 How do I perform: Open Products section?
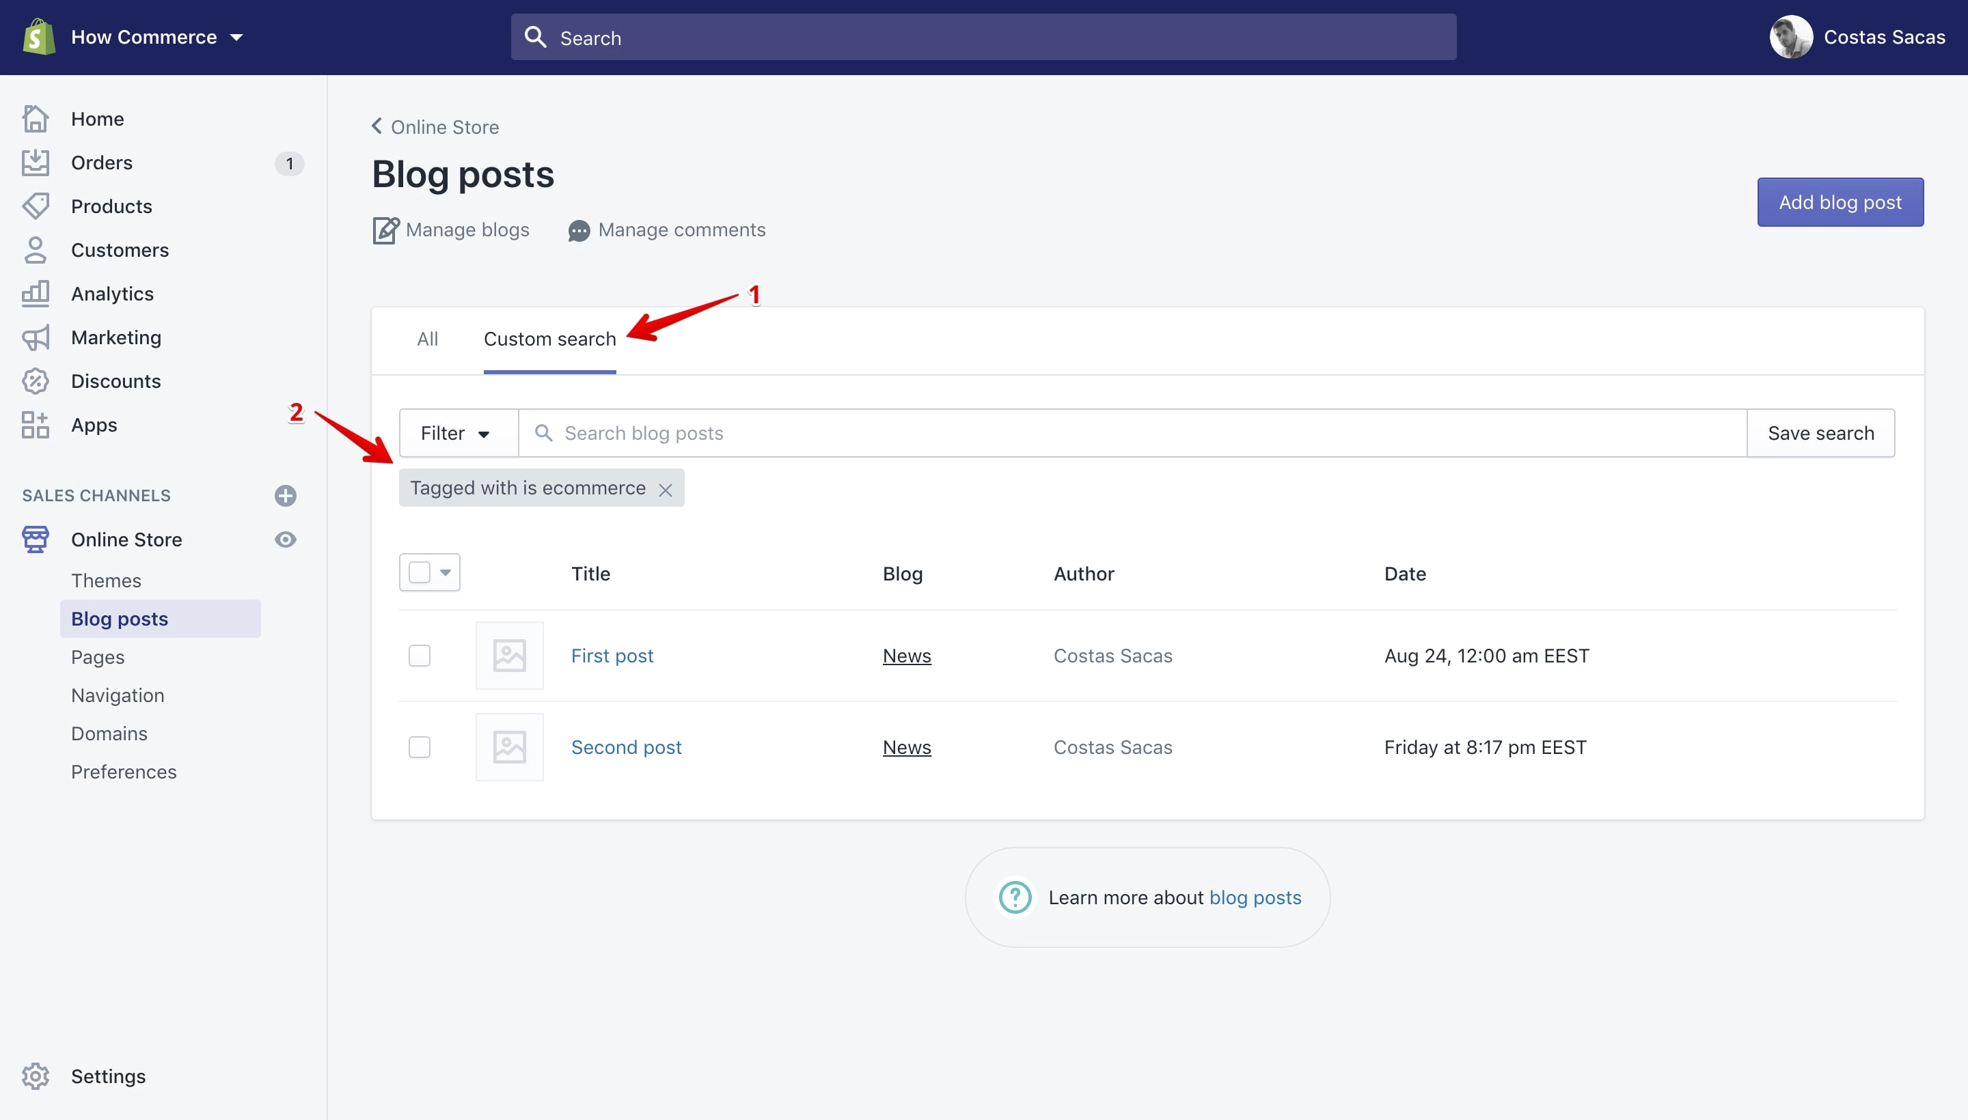tap(111, 207)
